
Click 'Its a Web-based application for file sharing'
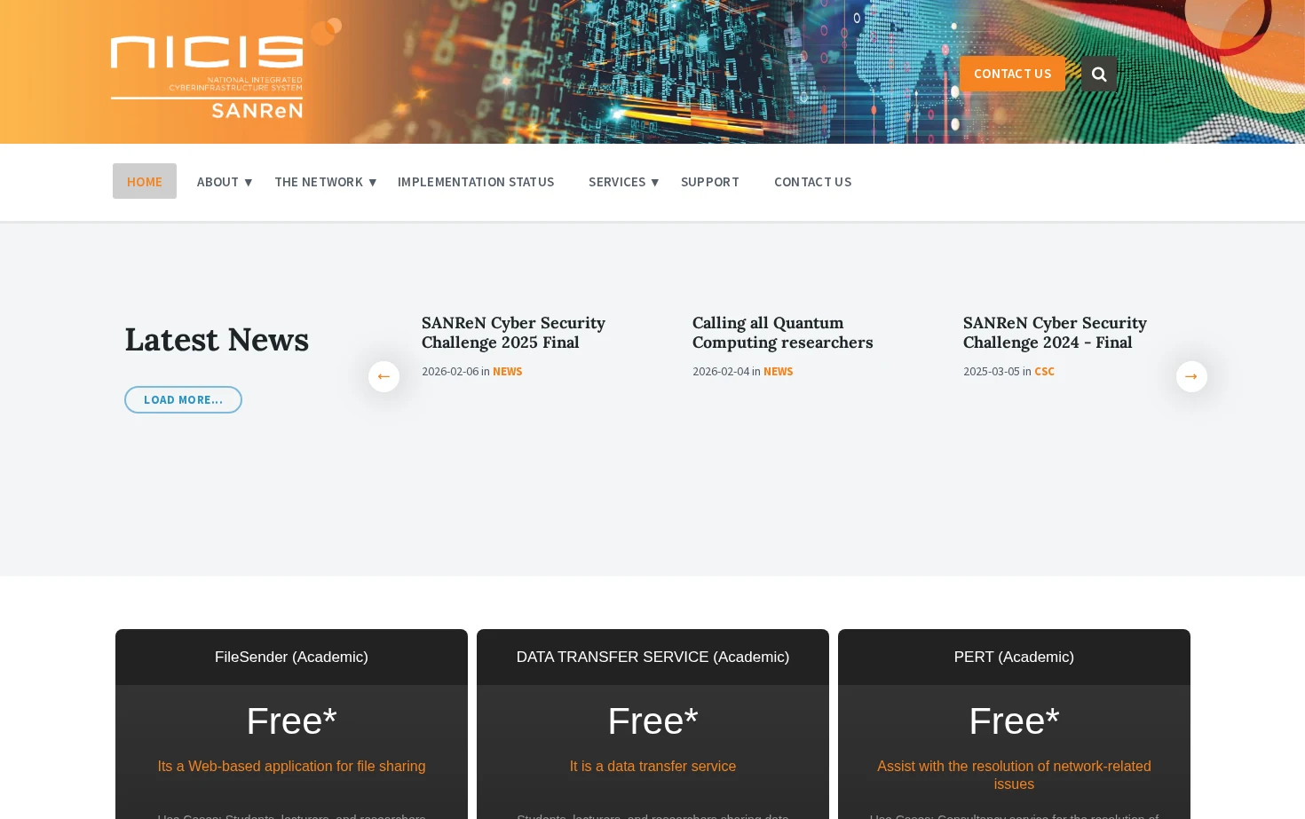click(291, 766)
